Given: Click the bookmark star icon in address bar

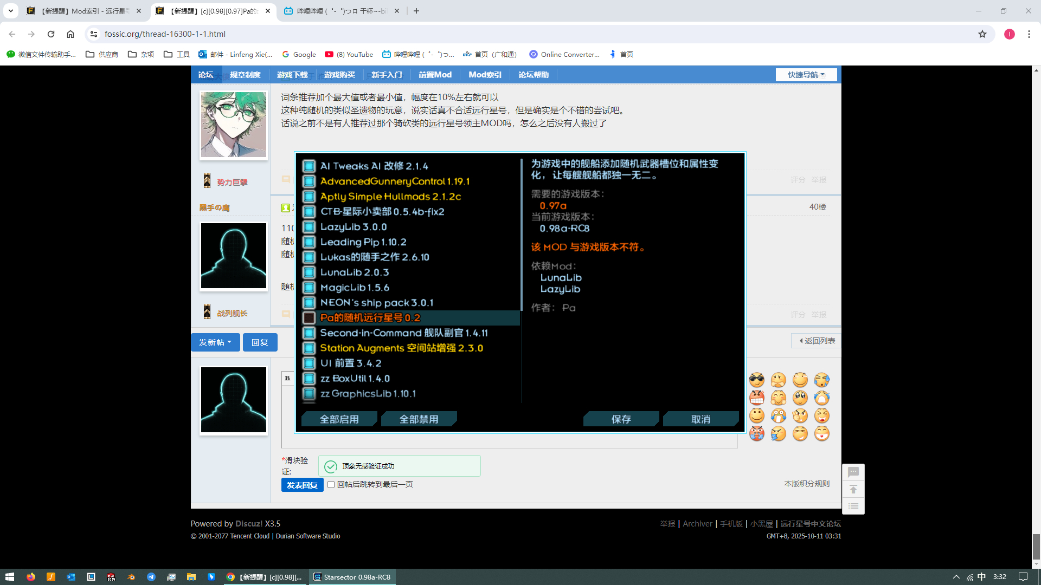Looking at the screenshot, I should tap(982, 34).
